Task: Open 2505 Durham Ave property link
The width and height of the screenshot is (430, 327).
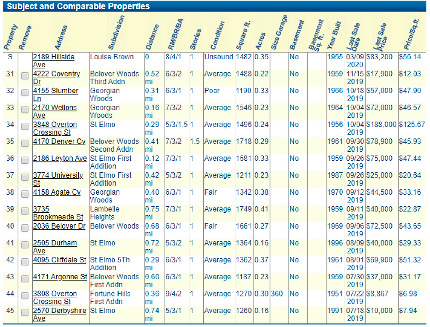Action: click(55, 247)
